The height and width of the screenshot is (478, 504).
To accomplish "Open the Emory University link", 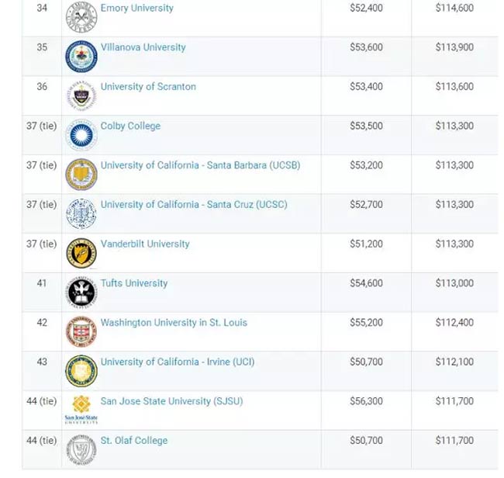I will click(137, 8).
